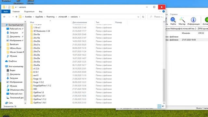Open the Поделиться ribbon tab
The height and width of the screenshot is (117, 208).
tap(29, 12)
